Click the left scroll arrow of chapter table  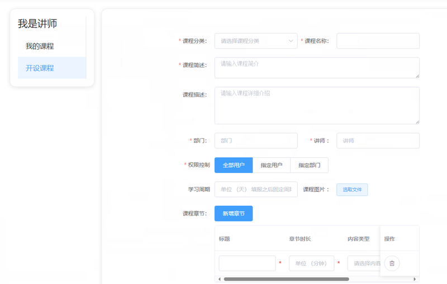219,279
